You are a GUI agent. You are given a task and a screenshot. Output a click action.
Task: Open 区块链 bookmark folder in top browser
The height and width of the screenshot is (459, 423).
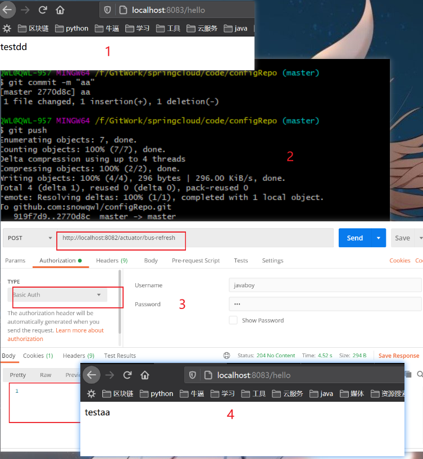click(33, 29)
